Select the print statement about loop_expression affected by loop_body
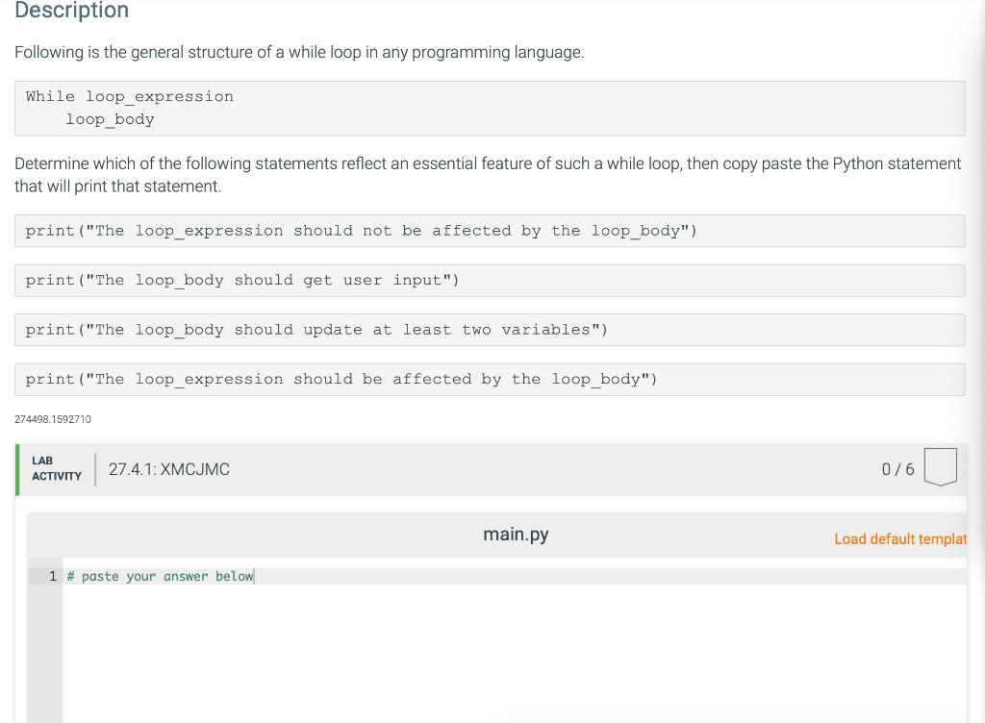Screen dimensions: 985x723 pos(341,379)
